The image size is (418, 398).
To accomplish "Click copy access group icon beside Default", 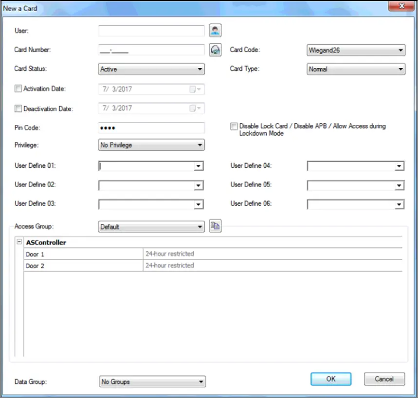I will click(215, 226).
